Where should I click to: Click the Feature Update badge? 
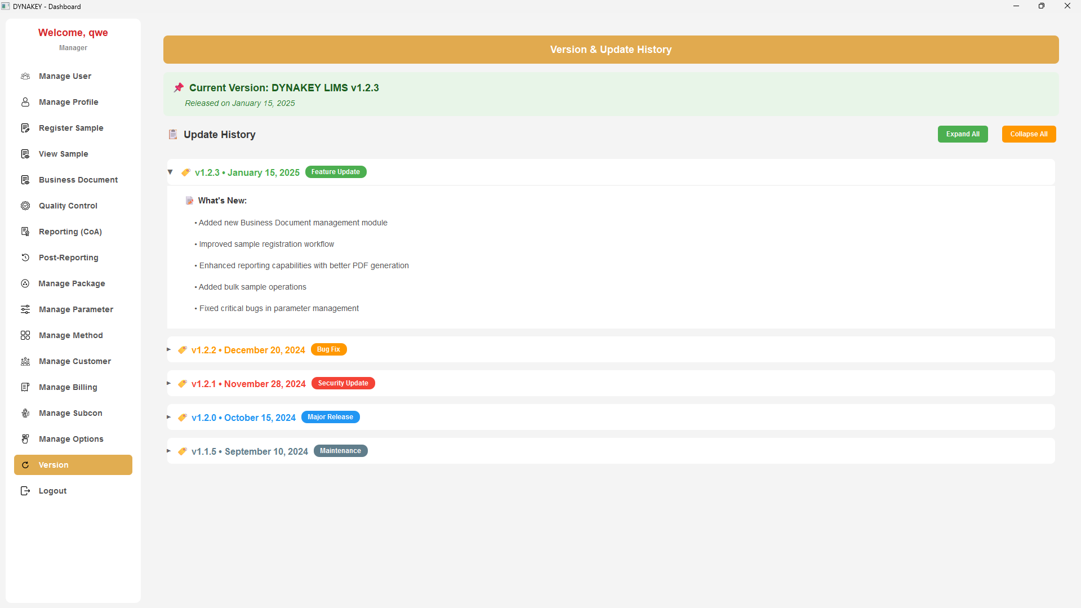(x=335, y=172)
